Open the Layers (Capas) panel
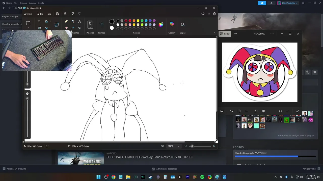 (x=183, y=25)
